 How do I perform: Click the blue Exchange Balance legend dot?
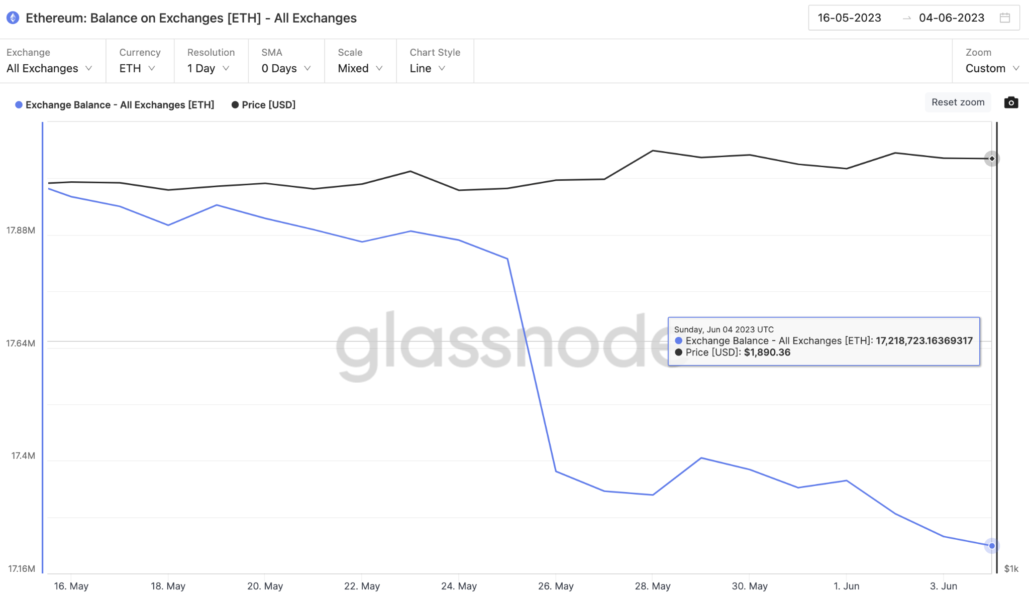coord(19,105)
